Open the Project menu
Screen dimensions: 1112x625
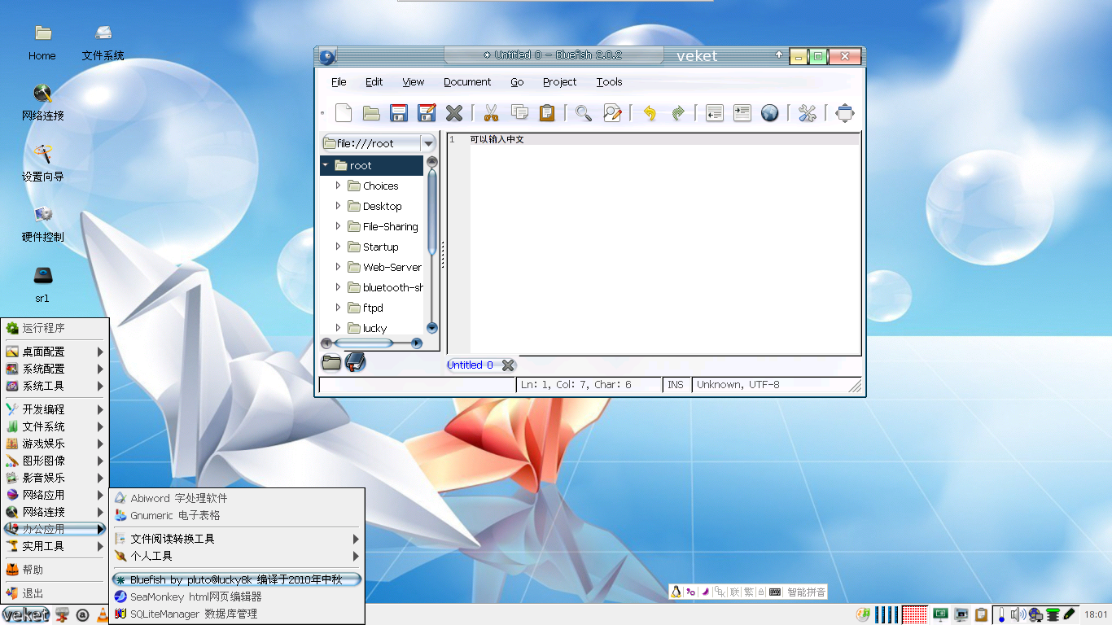(x=559, y=81)
